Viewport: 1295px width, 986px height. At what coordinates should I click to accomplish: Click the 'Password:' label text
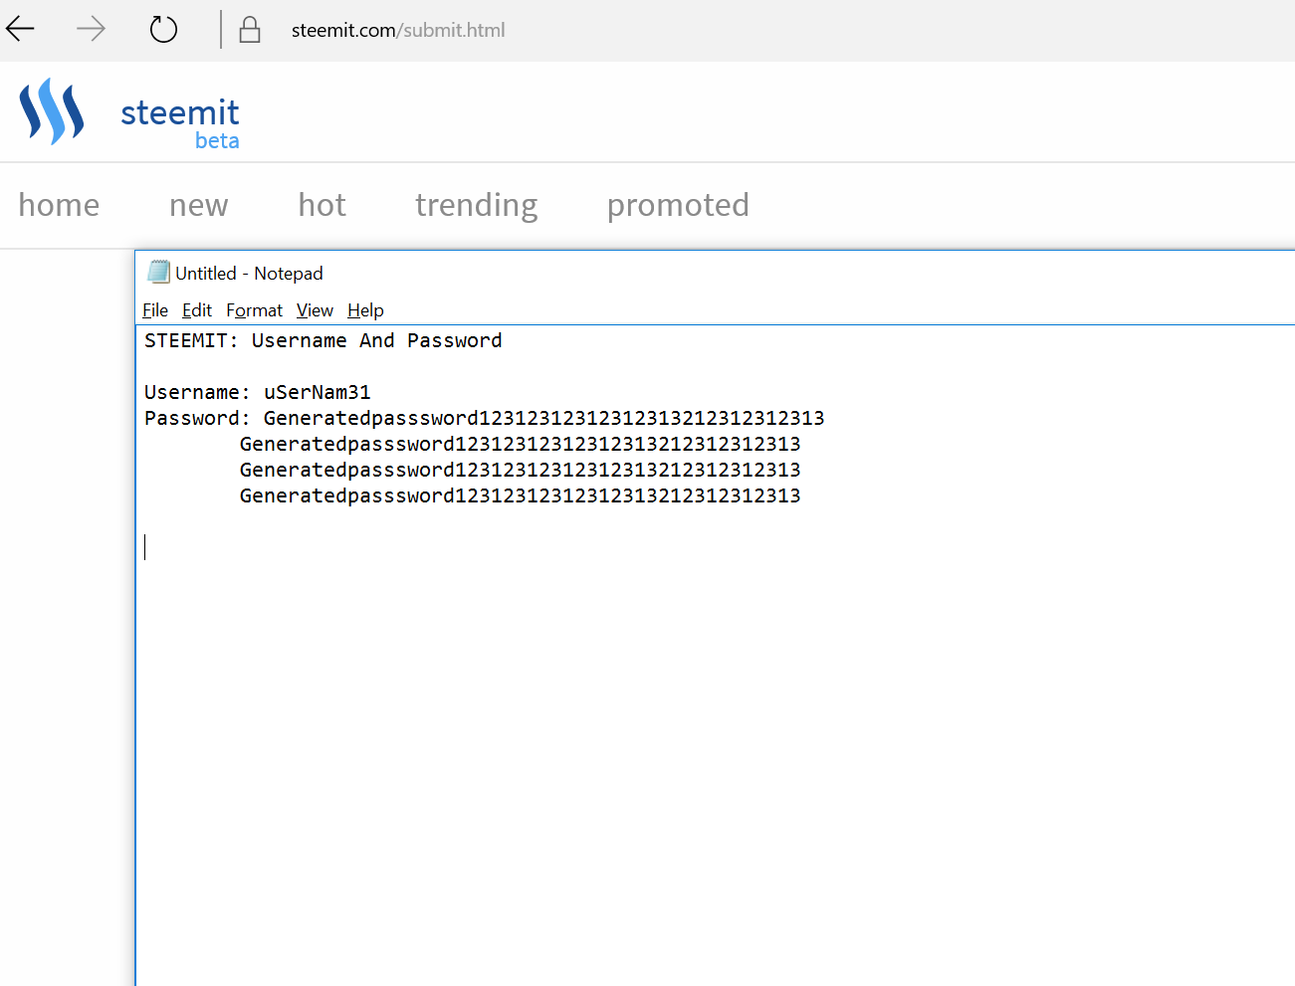[x=197, y=418]
